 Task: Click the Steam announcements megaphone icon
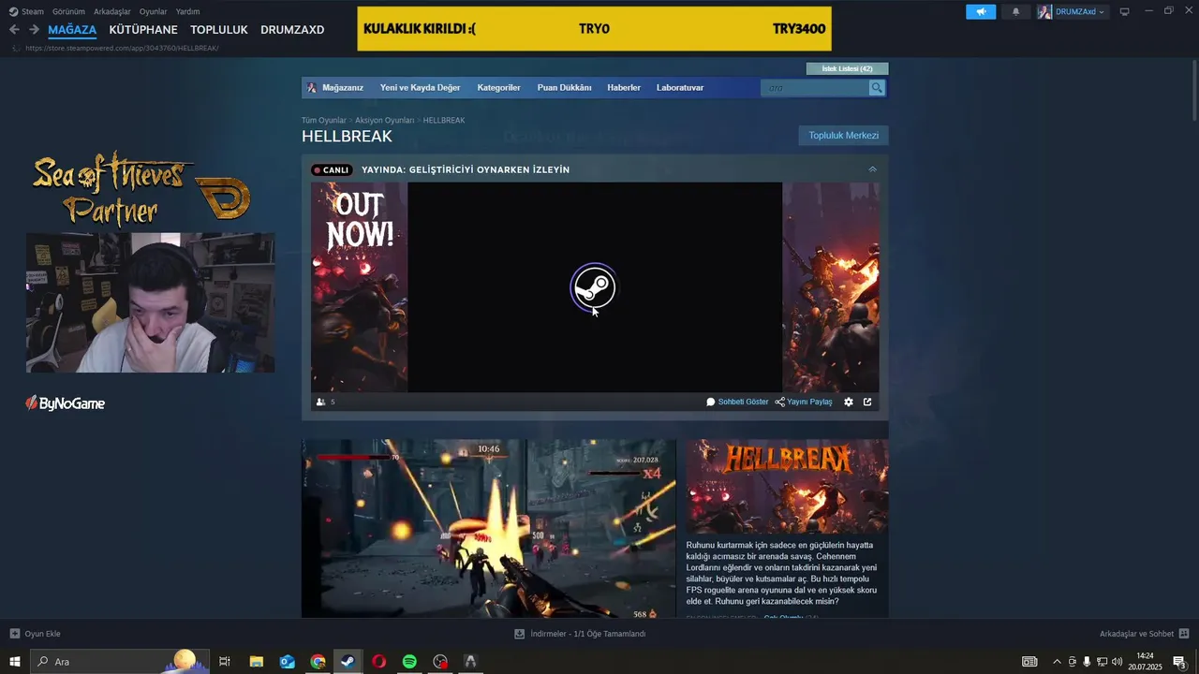[981, 11]
